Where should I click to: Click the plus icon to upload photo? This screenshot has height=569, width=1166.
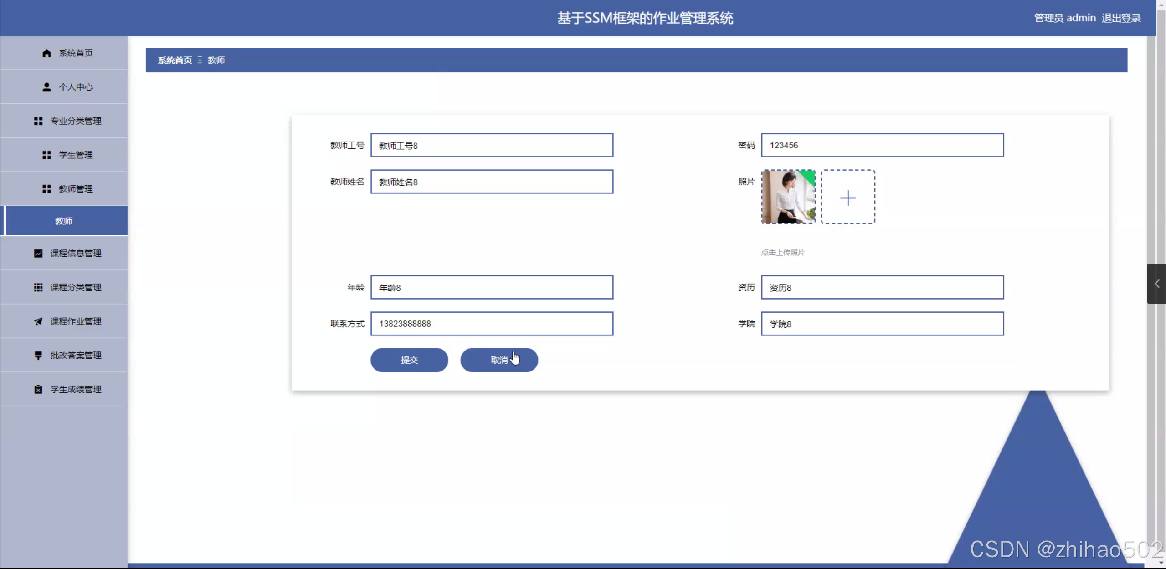coord(848,198)
